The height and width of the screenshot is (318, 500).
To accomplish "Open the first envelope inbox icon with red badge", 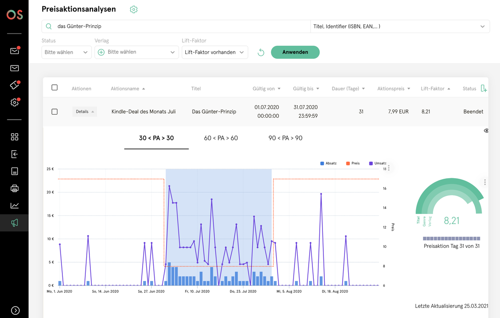I will 15,51.
